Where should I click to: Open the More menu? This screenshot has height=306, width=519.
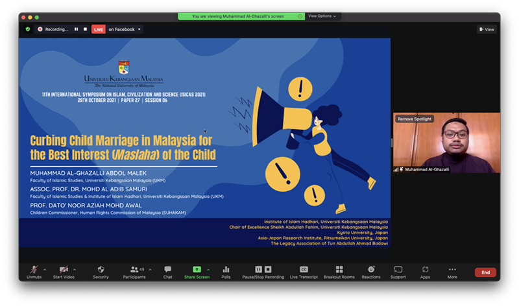452,270
